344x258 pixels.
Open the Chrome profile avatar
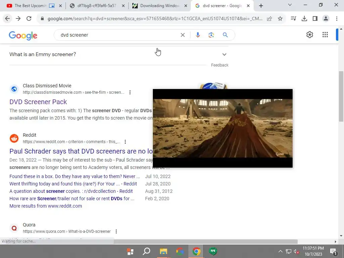(326, 19)
